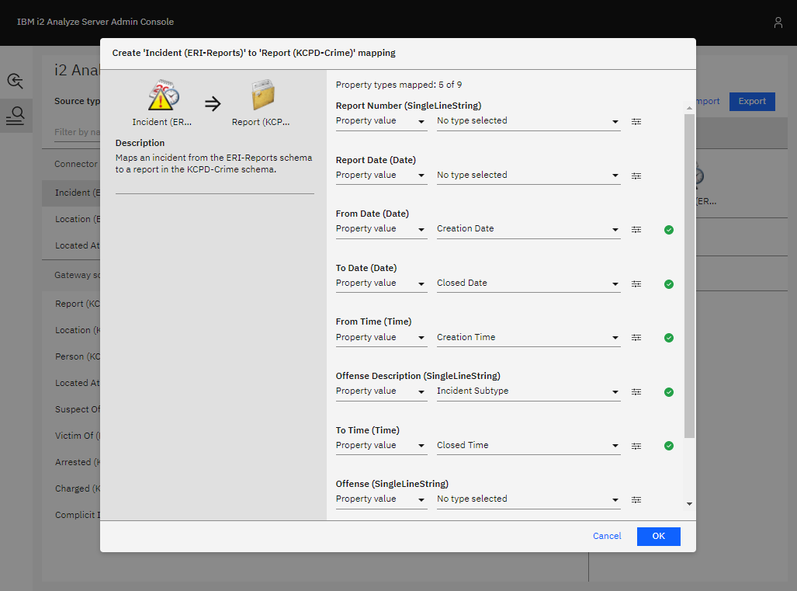Select Closed Time type dropdown
The height and width of the screenshot is (591, 797).
click(x=528, y=446)
